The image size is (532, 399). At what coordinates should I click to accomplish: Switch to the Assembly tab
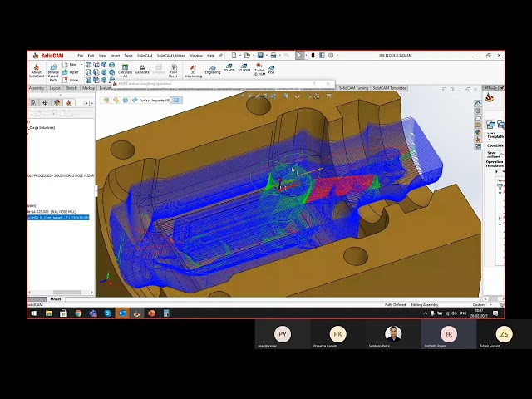[37, 88]
